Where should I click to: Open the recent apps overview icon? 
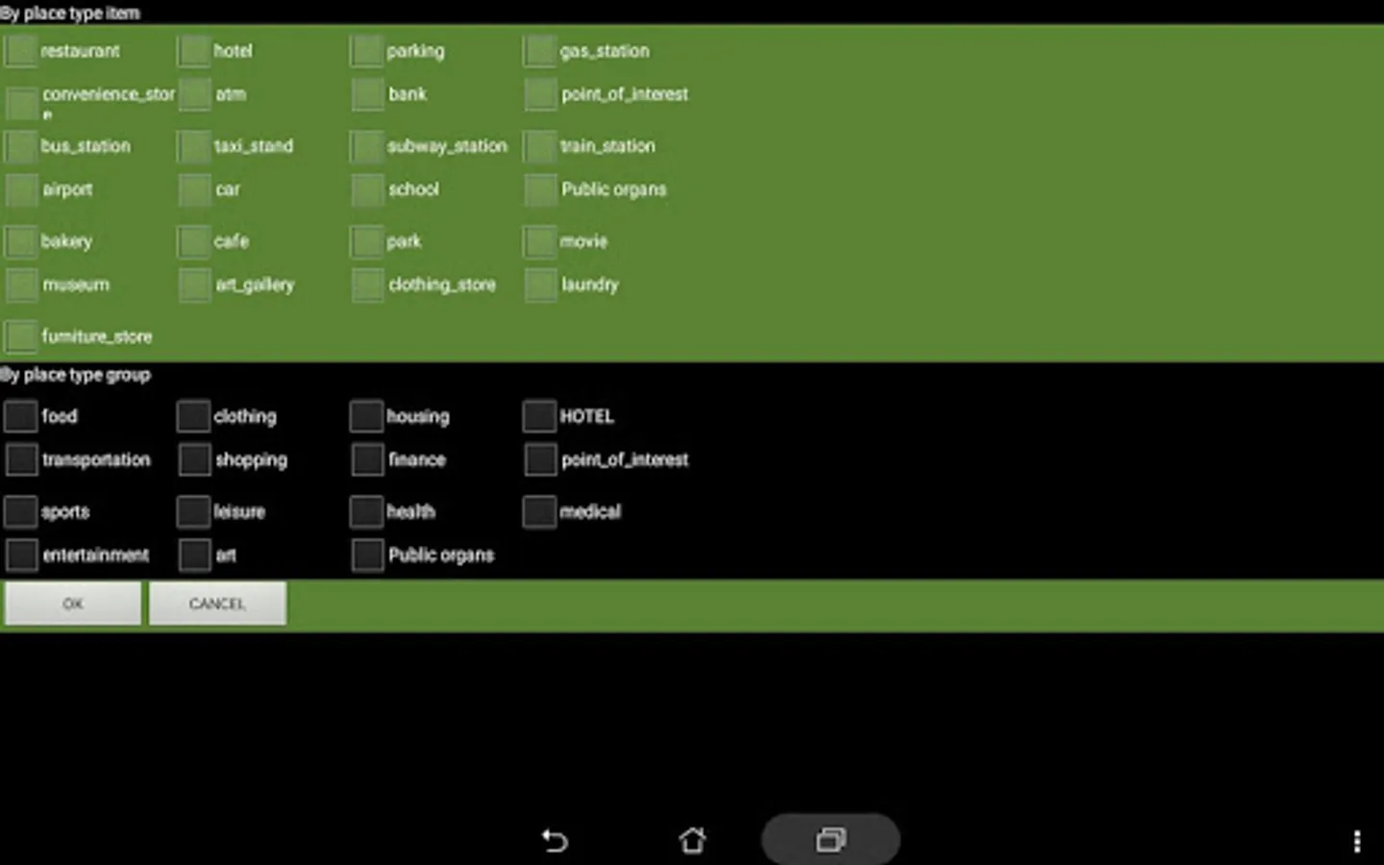pyautogui.click(x=830, y=840)
